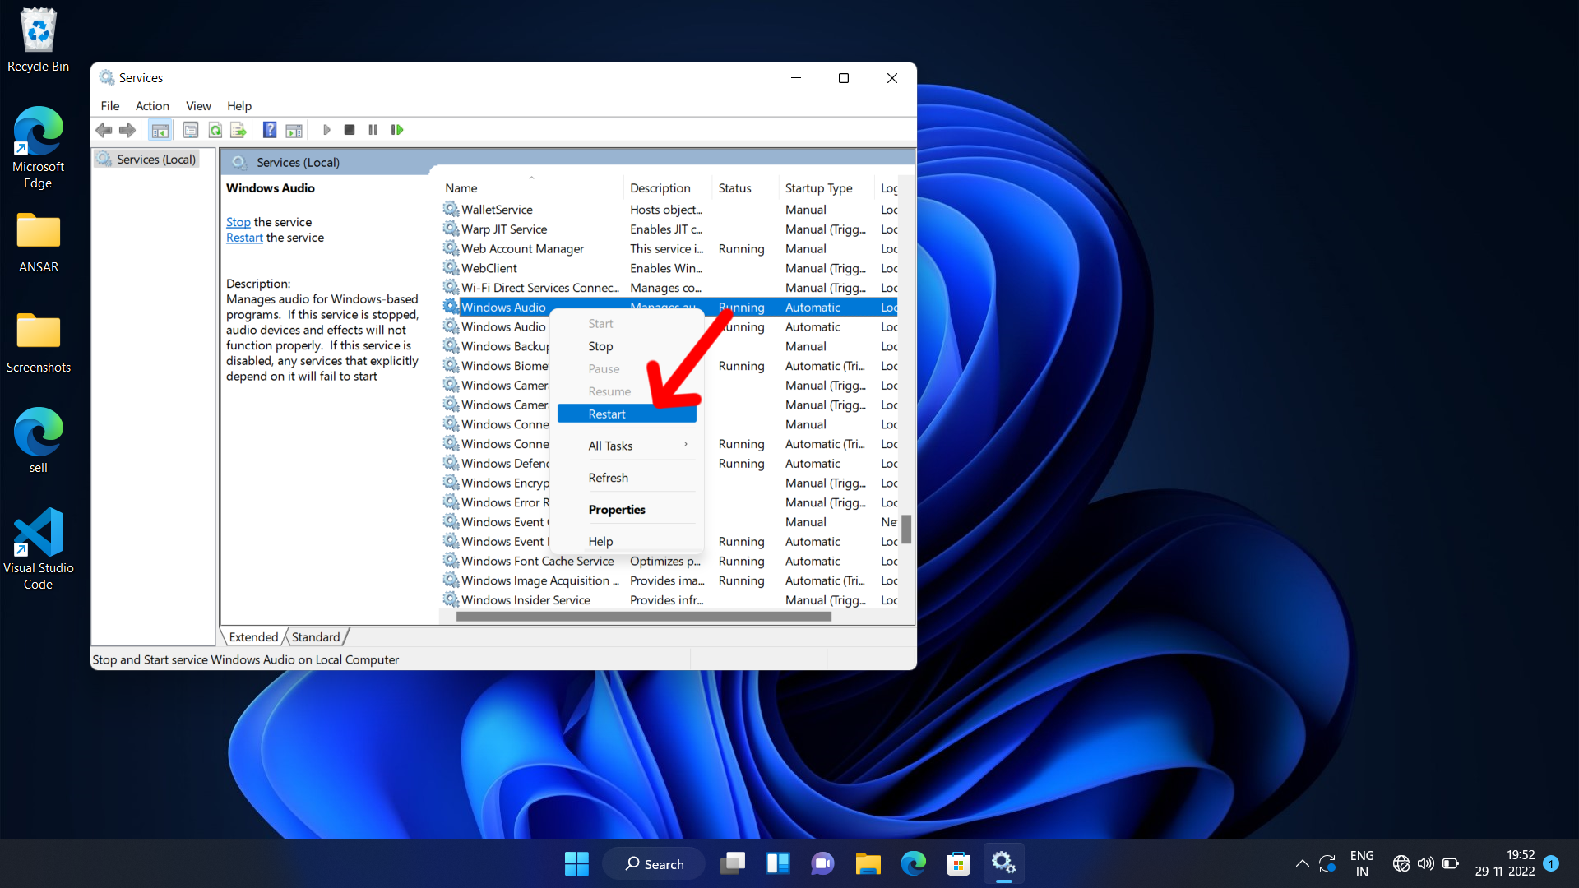Open the File menu
This screenshot has width=1579, height=888.
tap(110, 106)
